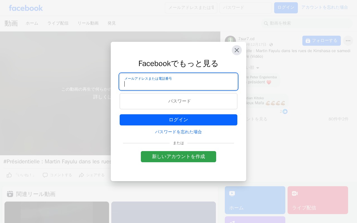Open the パスワードを忘れた場合 link

pos(178,132)
